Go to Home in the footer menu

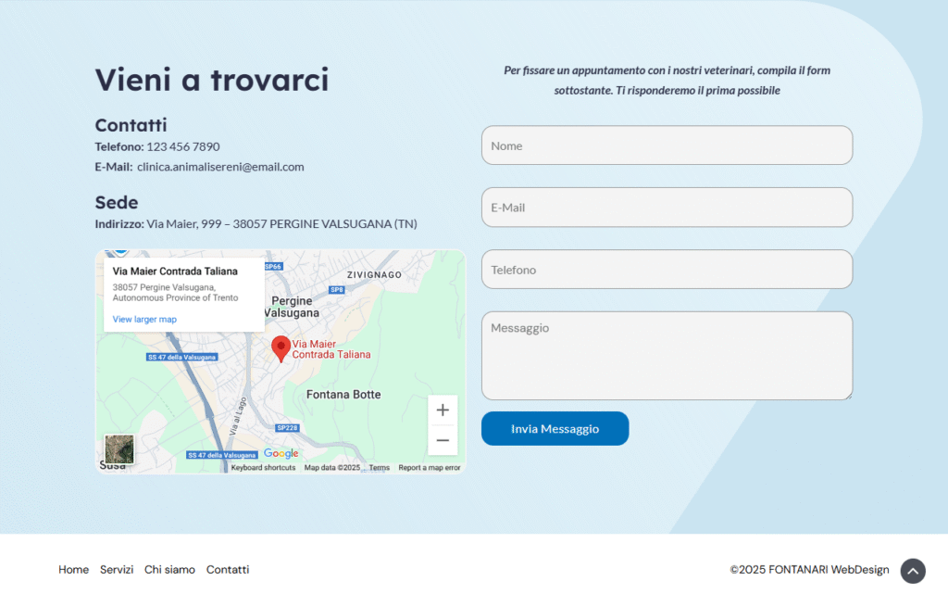click(74, 570)
